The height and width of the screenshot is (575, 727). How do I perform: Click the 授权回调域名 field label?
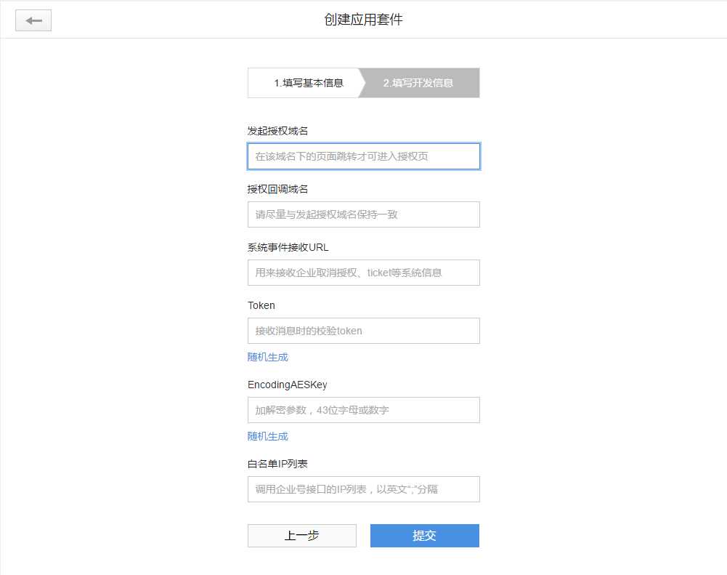point(276,188)
